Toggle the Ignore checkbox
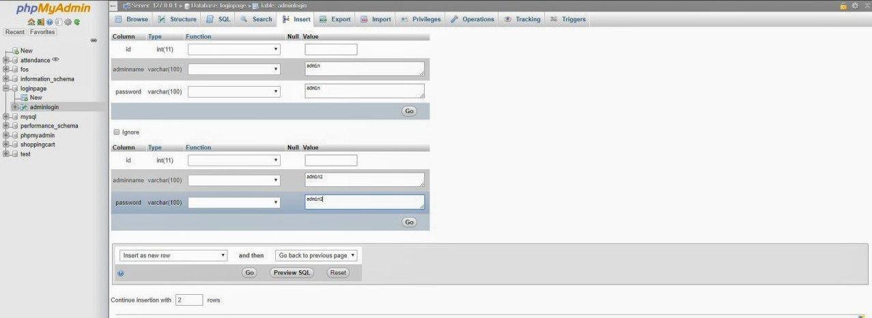Image resolution: width=872 pixels, height=318 pixels. click(116, 132)
